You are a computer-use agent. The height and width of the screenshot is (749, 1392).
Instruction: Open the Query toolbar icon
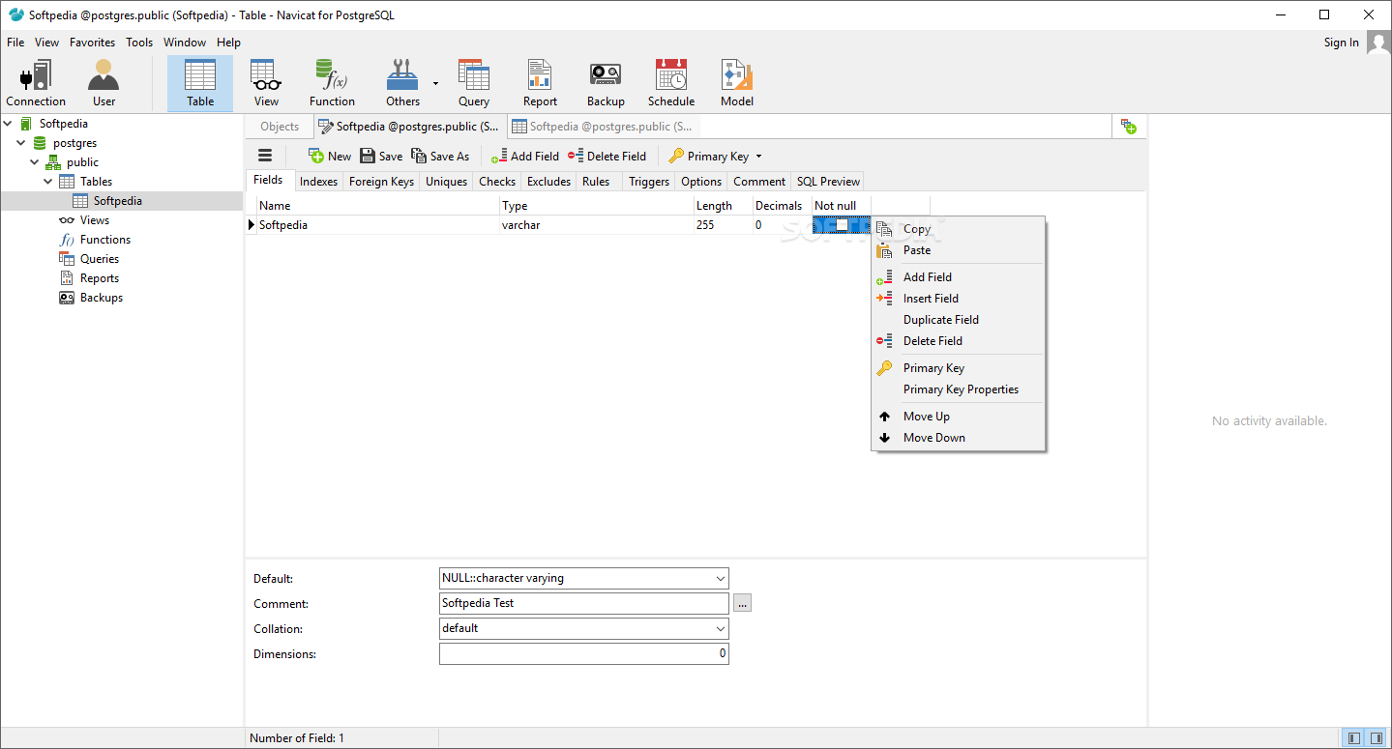(474, 83)
